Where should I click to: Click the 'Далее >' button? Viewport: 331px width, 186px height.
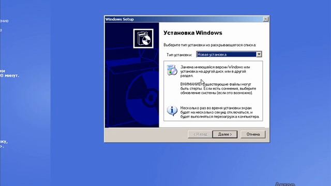click(225, 134)
